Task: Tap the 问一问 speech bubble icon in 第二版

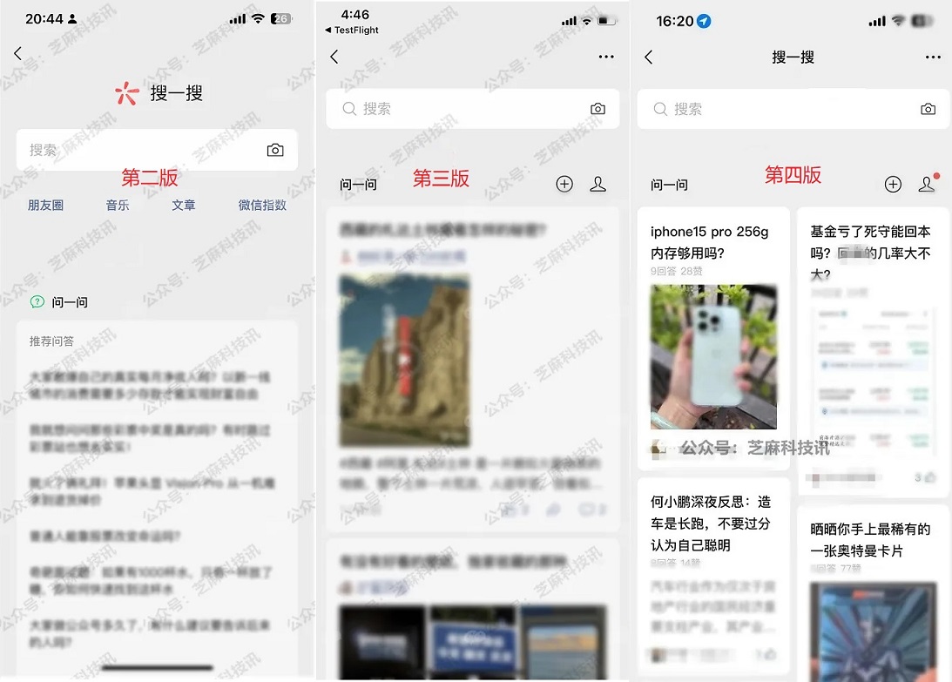Action: click(35, 301)
